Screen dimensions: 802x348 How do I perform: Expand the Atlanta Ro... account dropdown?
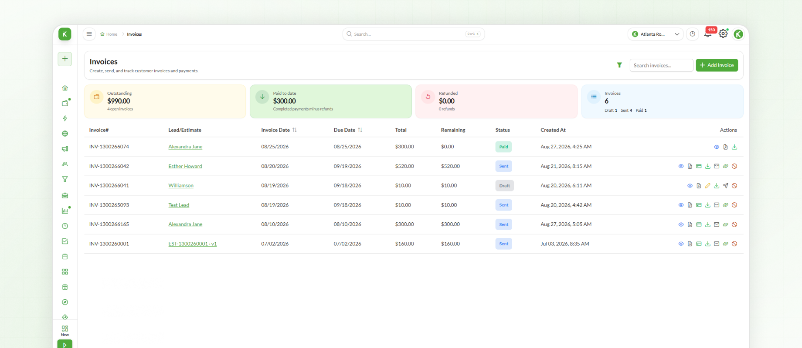pyautogui.click(x=655, y=34)
